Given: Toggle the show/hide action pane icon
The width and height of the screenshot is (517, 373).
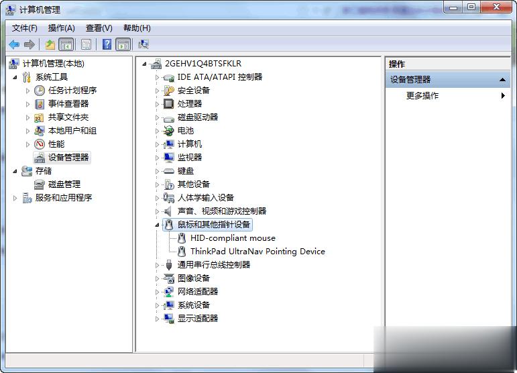Looking at the screenshot, I should click(x=123, y=44).
